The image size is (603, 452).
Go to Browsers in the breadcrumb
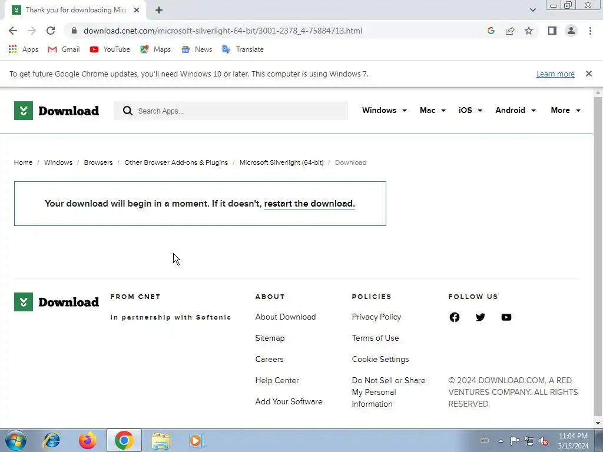pyautogui.click(x=98, y=162)
